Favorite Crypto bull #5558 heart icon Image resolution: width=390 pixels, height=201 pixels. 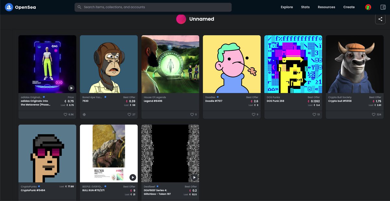(374, 115)
